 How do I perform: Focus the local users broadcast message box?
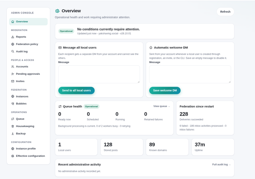click(99, 74)
